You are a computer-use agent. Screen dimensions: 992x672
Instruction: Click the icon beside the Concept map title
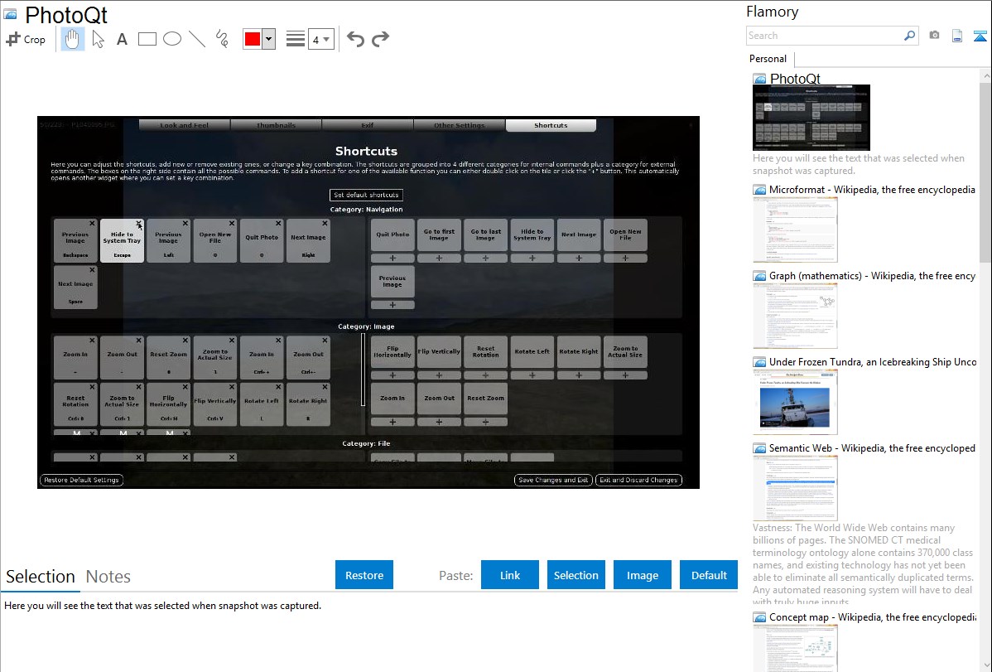(x=759, y=617)
